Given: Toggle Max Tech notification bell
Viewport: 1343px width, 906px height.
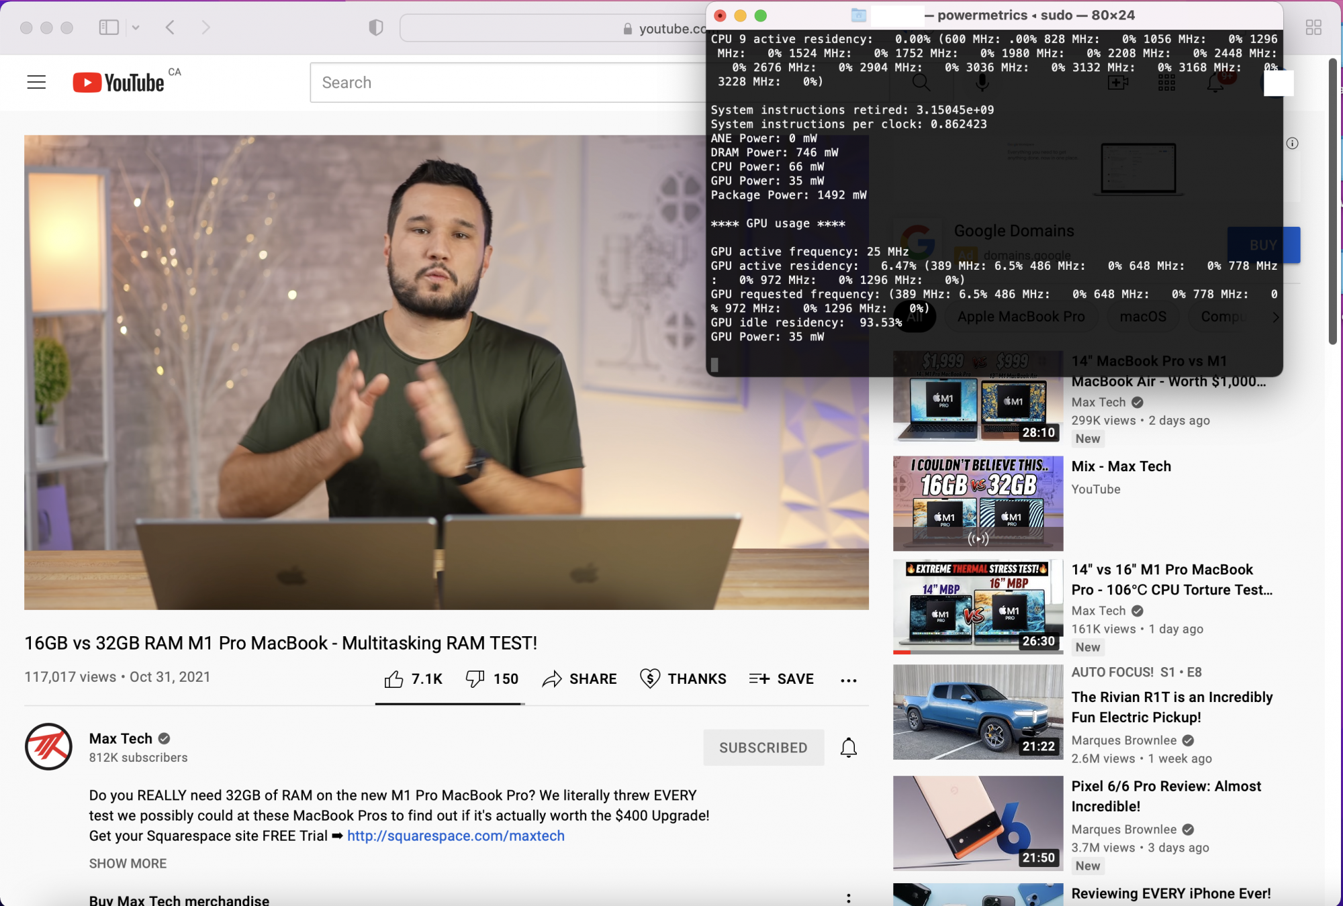Looking at the screenshot, I should pyautogui.click(x=849, y=748).
